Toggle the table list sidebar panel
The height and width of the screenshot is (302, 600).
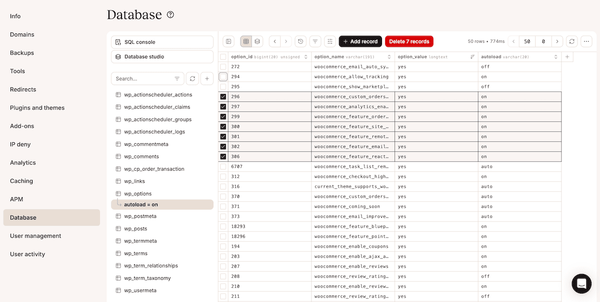pyautogui.click(x=229, y=41)
